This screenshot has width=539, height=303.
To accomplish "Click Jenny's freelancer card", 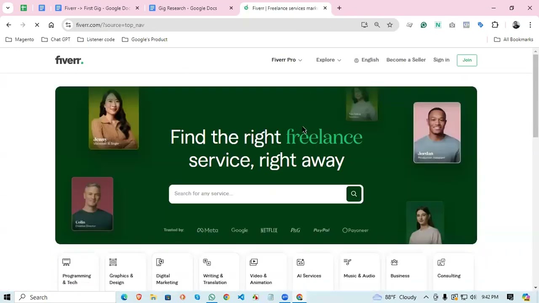I will [114, 118].
